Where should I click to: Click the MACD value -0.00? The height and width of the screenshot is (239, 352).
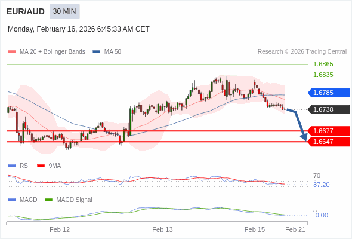pyautogui.click(x=320, y=215)
